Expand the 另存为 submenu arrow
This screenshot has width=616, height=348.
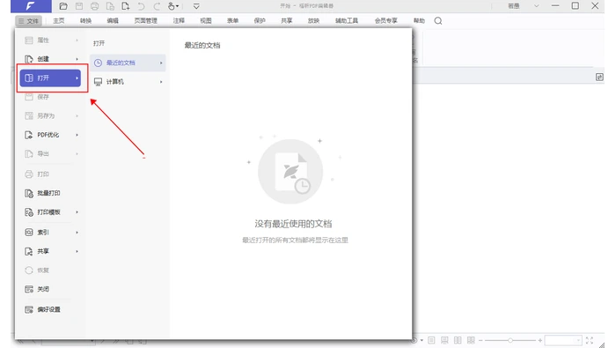[x=77, y=116]
